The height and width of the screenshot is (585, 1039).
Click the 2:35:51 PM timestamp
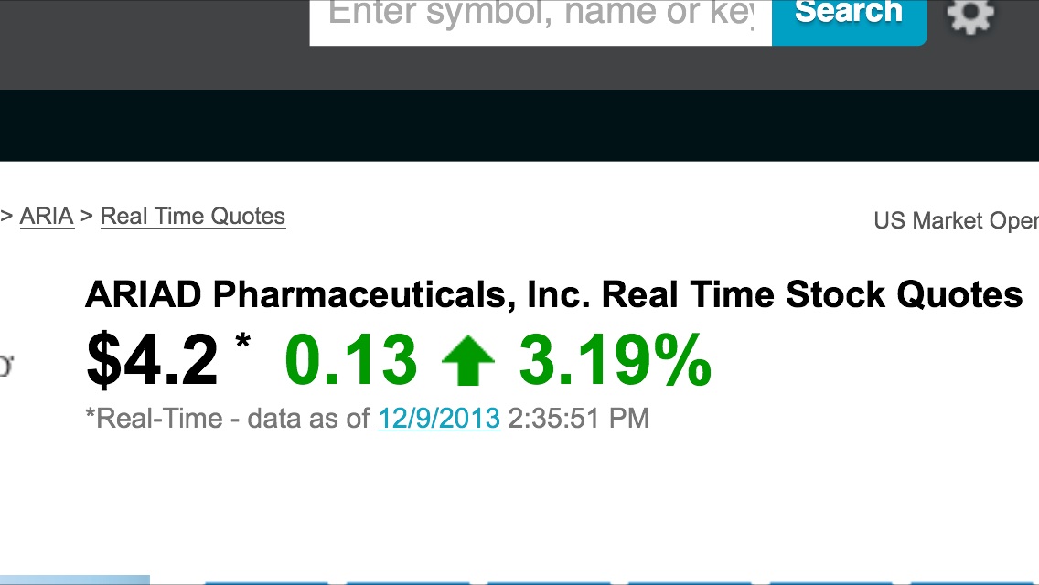coord(578,419)
